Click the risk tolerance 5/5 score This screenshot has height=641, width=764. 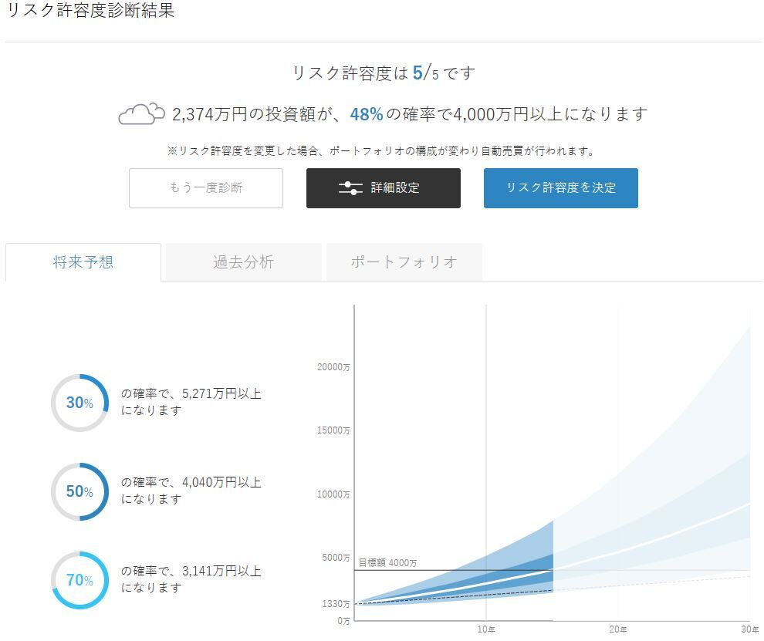tap(425, 73)
